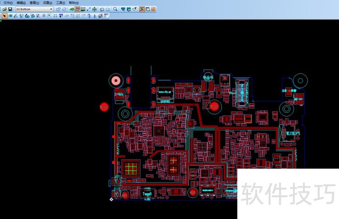Click the last design toolbar list icon
Screen dimensions: 339x219
click(106, 16)
